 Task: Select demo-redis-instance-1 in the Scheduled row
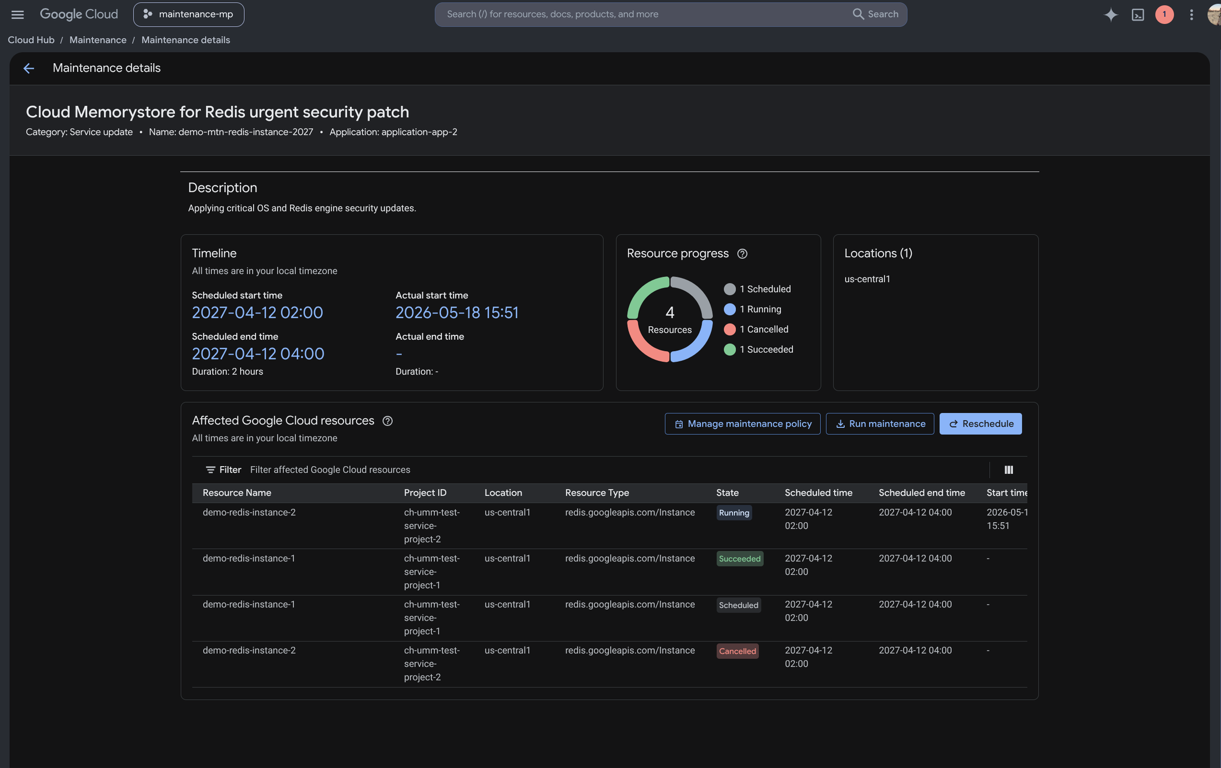tap(249, 604)
